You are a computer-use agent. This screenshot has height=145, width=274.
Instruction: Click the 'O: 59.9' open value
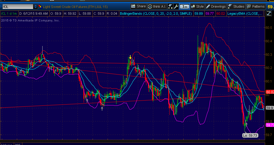coord(55,13)
